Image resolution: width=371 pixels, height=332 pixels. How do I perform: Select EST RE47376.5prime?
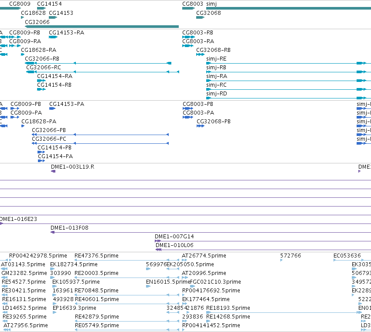click(96, 256)
